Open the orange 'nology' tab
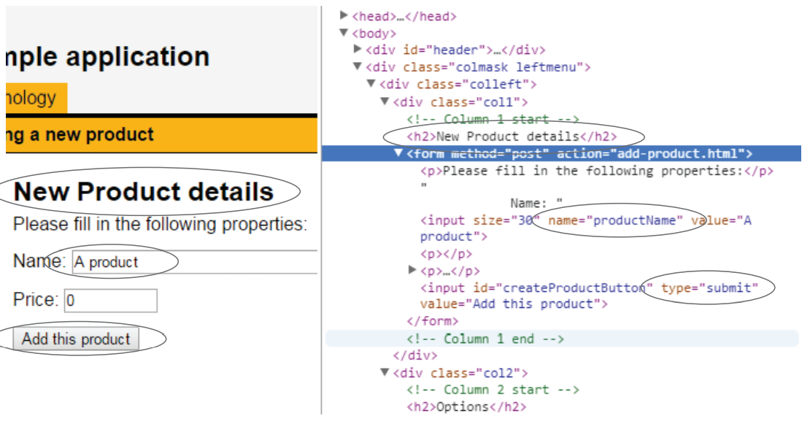Image resolution: width=810 pixels, height=424 pixels. click(x=36, y=98)
